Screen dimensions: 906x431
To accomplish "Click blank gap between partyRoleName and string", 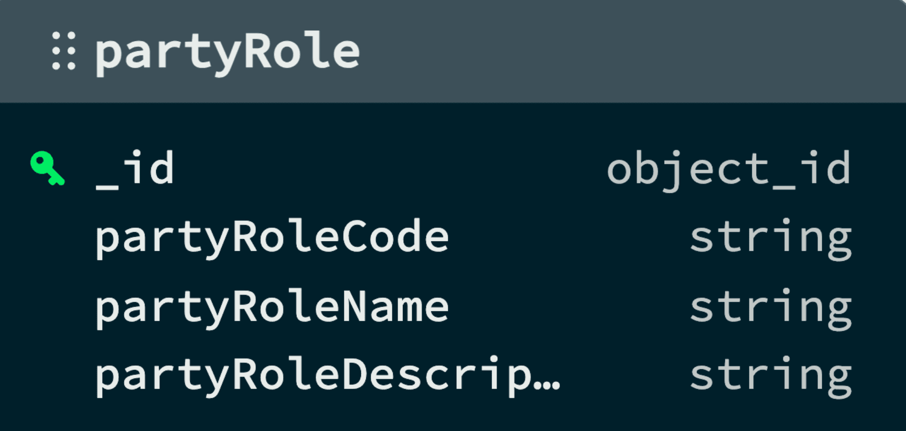I will tap(569, 307).
